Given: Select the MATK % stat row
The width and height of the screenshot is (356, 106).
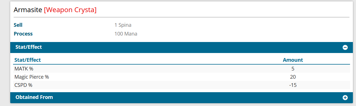Looking at the screenshot, I should coord(181,69).
